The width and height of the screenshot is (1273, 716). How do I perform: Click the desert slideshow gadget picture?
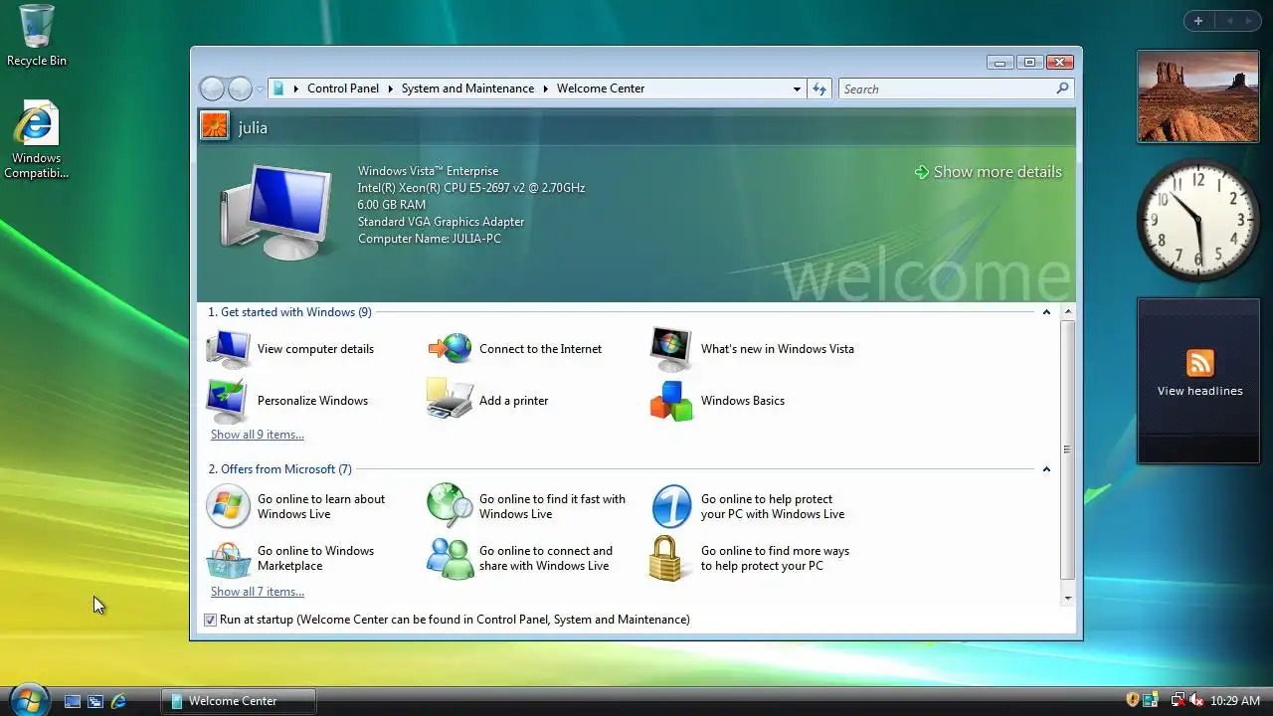click(x=1198, y=96)
